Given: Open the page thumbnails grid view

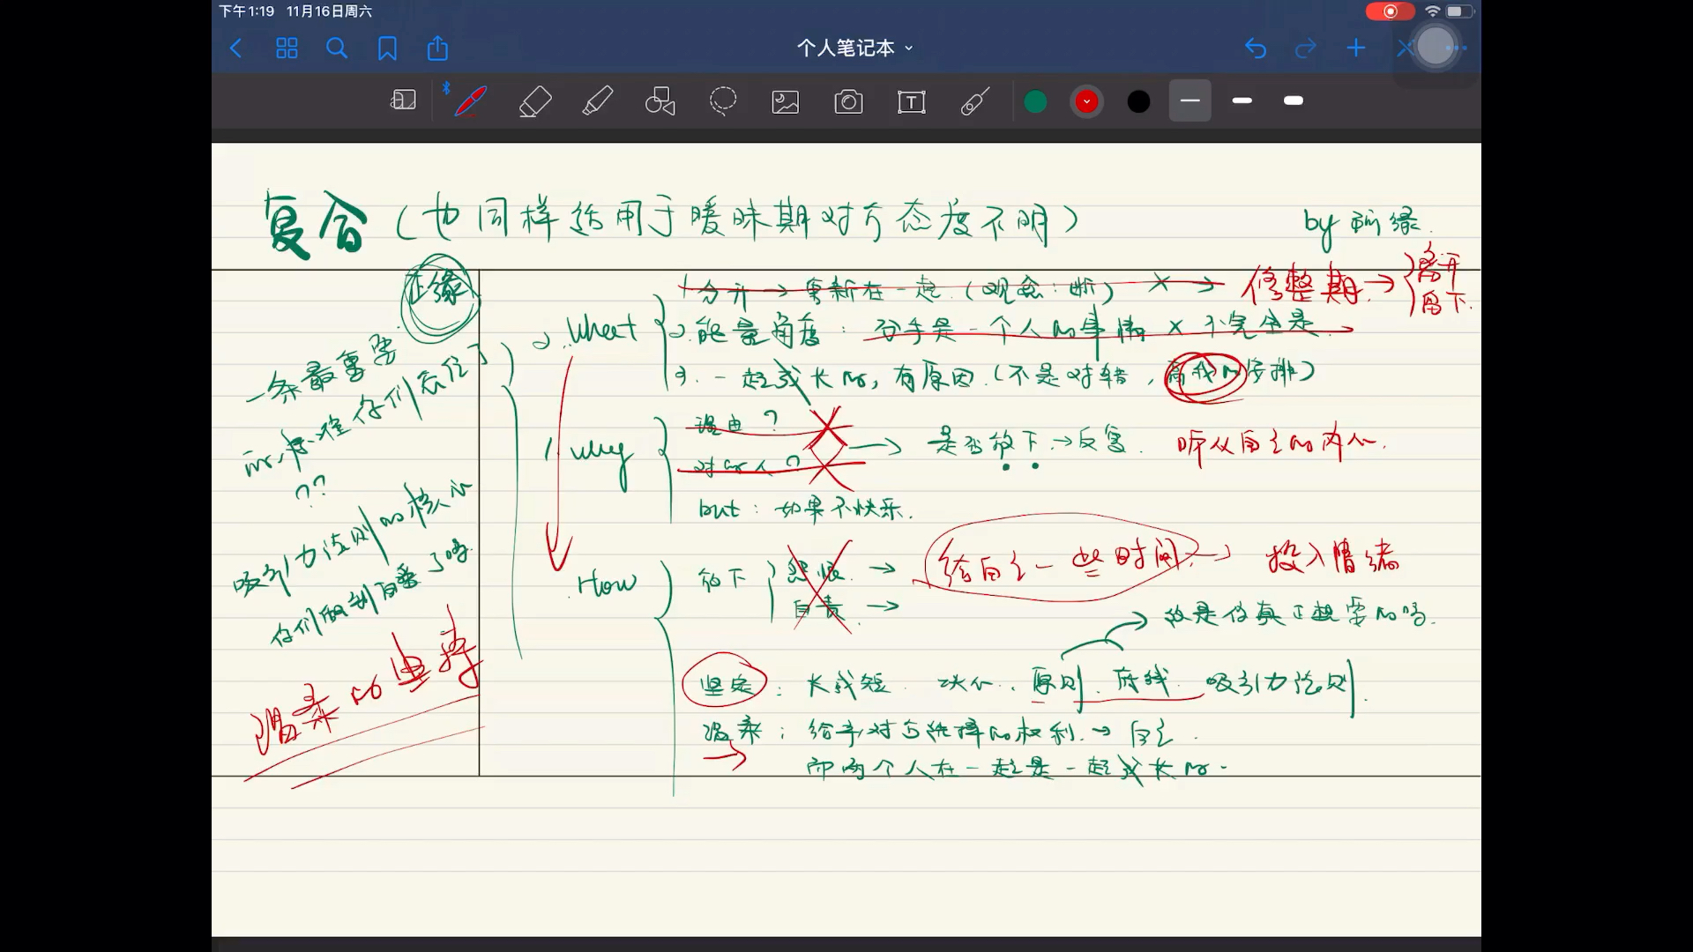Looking at the screenshot, I should pyautogui.click(x=287, y=48).
